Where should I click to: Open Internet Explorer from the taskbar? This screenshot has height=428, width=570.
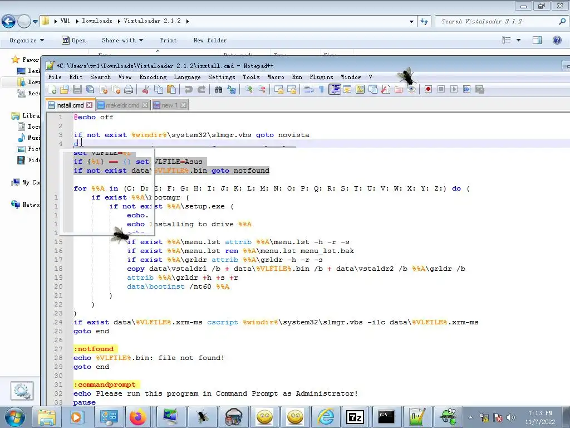point(326,417)
